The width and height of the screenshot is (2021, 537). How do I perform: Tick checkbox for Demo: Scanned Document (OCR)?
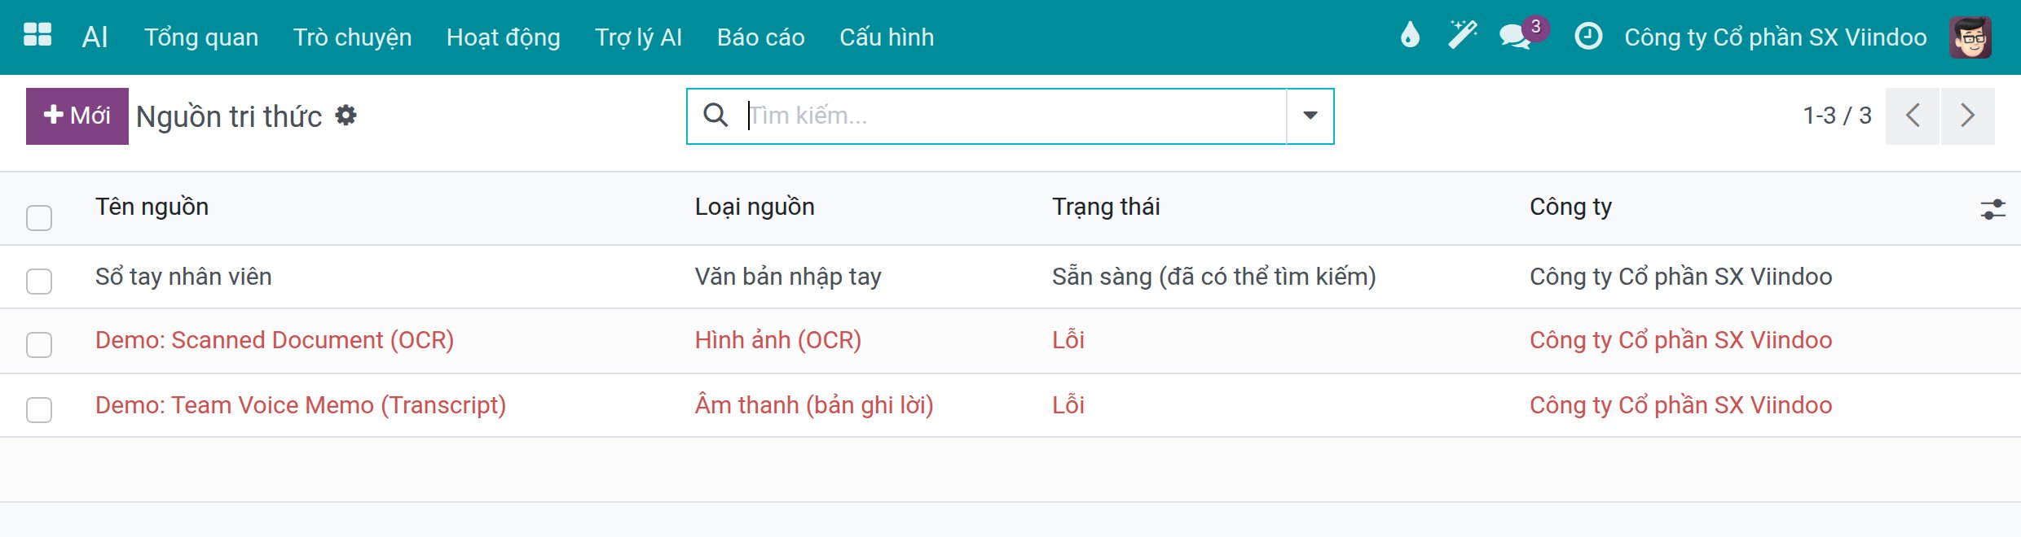click(x=39, y=345)
